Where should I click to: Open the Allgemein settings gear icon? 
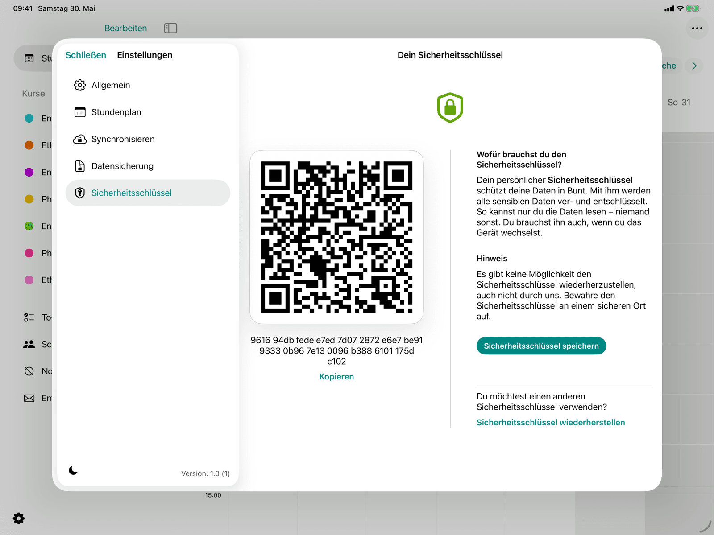[80, 85]
